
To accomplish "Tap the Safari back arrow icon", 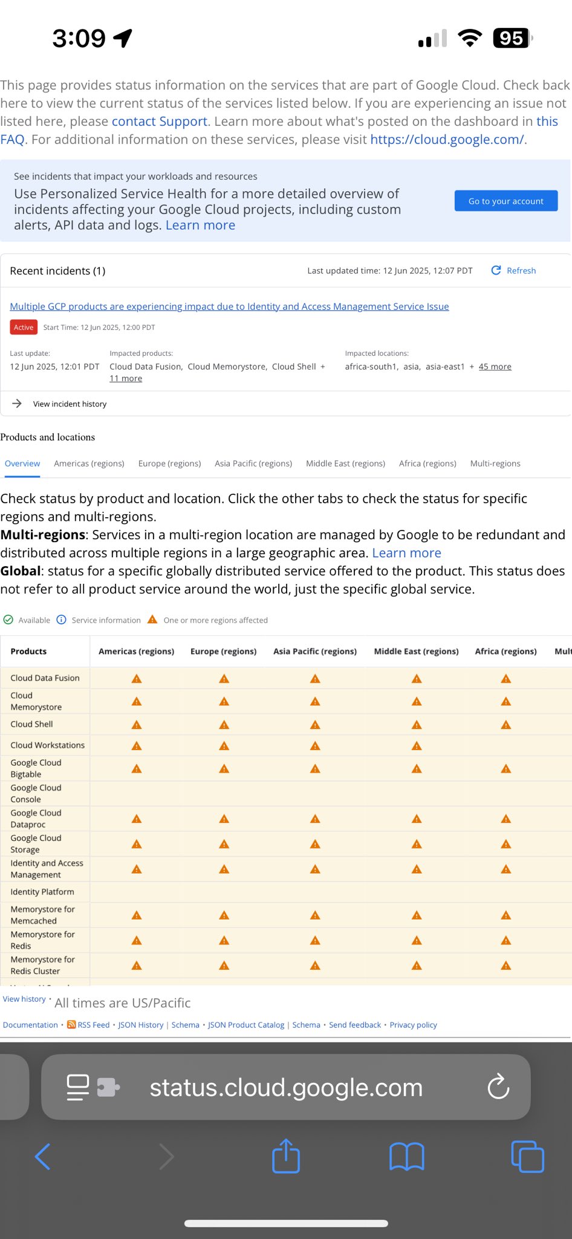I will (x=43, y=1157).
